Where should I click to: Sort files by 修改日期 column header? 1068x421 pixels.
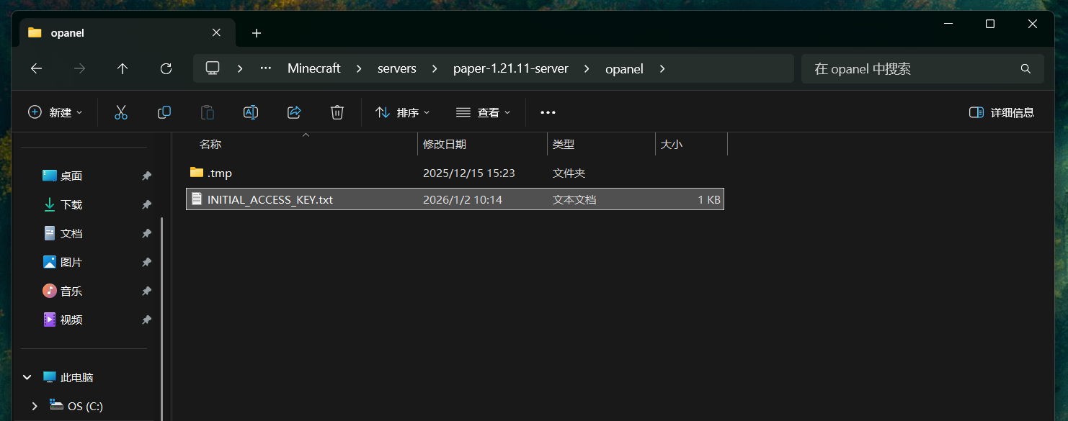pos(445,144)
